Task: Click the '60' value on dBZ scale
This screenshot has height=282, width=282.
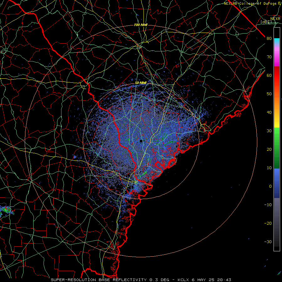Action: point(269,76)
